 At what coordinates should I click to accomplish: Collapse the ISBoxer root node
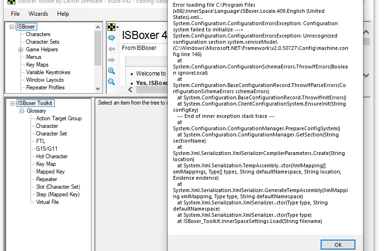coord(11,27)
